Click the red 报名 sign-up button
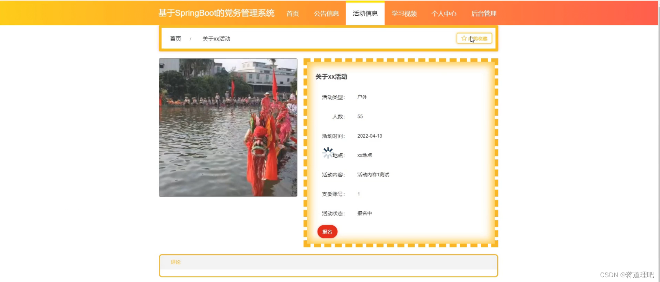 pos(327,232)
